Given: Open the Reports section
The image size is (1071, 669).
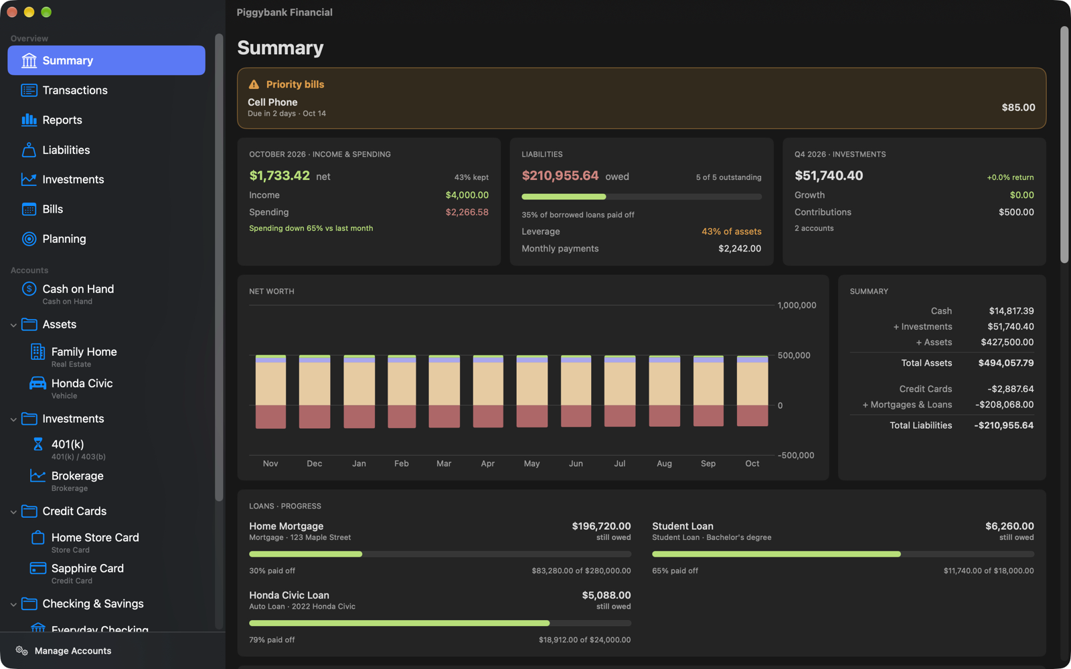Looking at the screenshot, I should coord(106,120).
